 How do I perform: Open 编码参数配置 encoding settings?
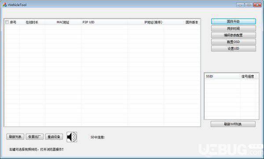click(233, 35)
